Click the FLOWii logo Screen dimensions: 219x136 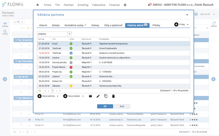[x=13, y=4]
